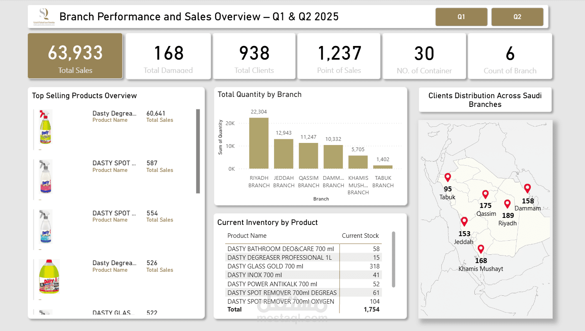The width and height of the screenshot is (585, 331).
Task: Filter the dashboard to Q2
Action: [517, 17]
